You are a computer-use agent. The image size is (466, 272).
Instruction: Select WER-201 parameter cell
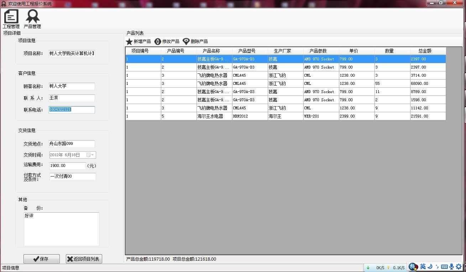coord(321,116)
